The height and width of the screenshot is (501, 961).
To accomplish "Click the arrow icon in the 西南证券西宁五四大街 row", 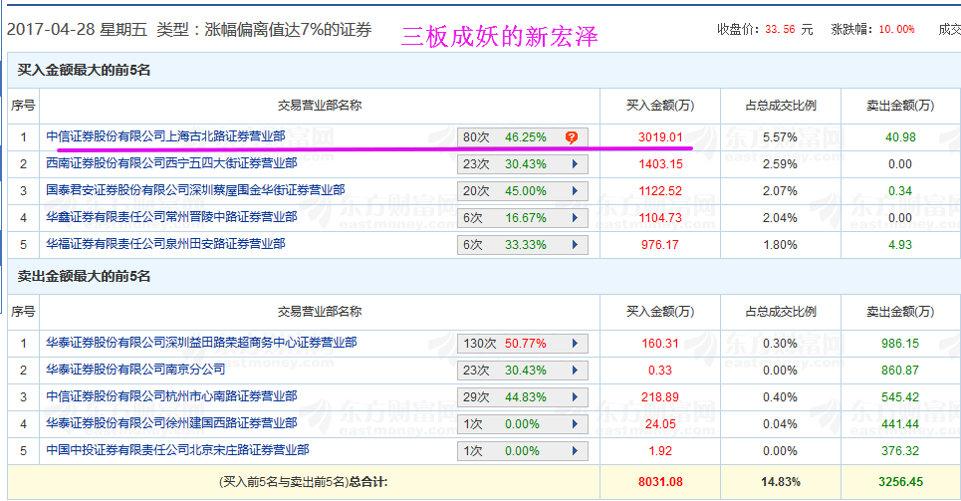I will pyautogui.click(x=575, y=164).
